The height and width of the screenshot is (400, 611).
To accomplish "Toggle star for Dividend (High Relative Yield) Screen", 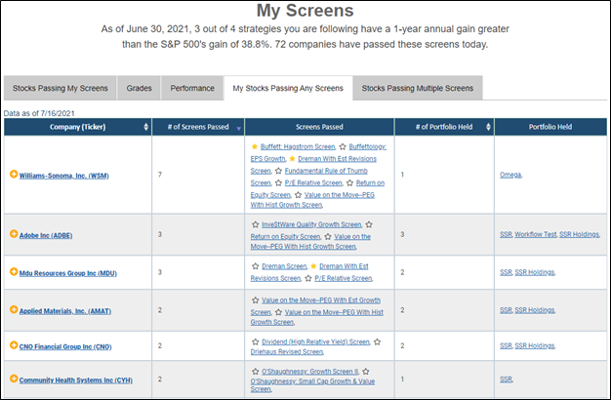I will (x=255, y=342).
